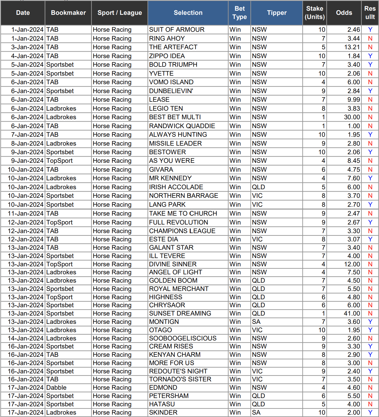Select the GOLDEN BOOM cell
379x417 pixels.
[188, 281]
